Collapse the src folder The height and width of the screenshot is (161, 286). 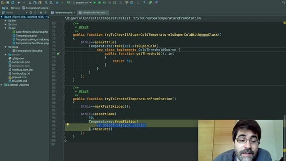5,28
